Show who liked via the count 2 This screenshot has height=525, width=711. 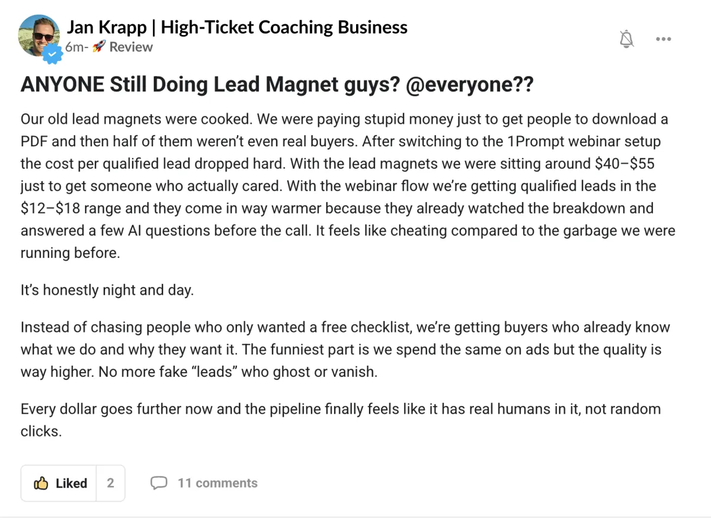click(x=110, y=484)
